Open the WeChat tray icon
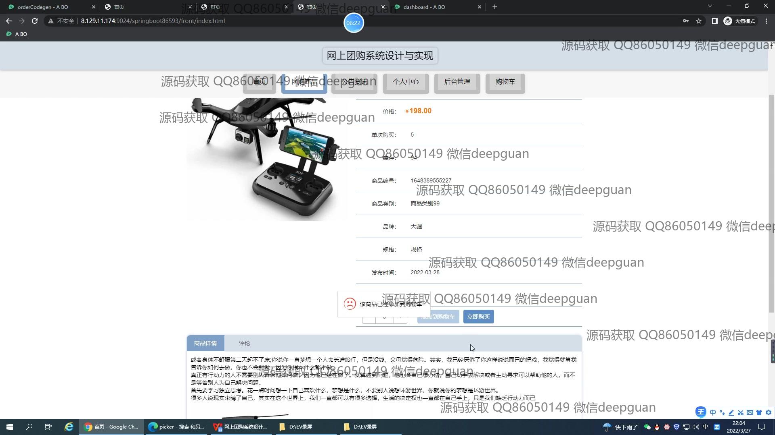775x435 pixels. coord(647,427)
